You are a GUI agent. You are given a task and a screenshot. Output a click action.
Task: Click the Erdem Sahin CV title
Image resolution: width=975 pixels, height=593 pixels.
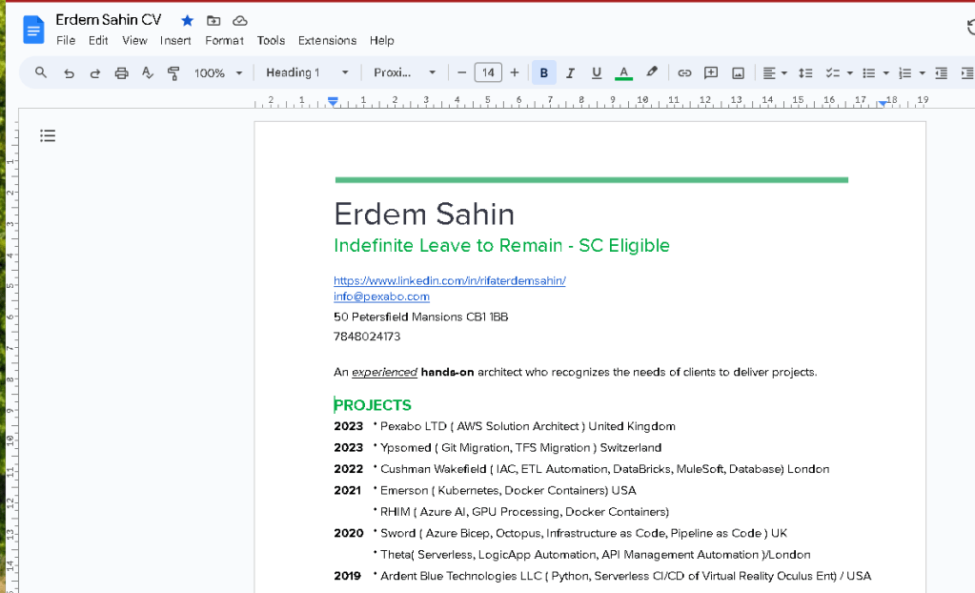click(109, 20)
